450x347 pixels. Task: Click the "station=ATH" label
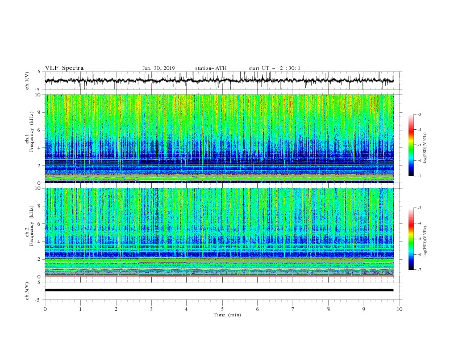(211, 68)
